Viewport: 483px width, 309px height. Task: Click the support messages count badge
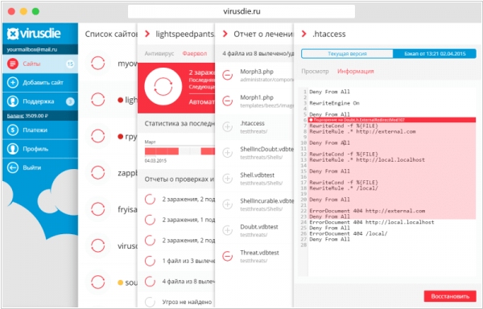[70, 101]
